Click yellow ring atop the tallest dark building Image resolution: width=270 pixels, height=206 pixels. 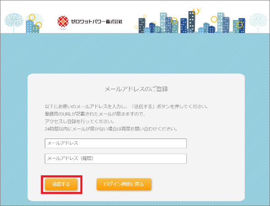[x=196, y=11]
